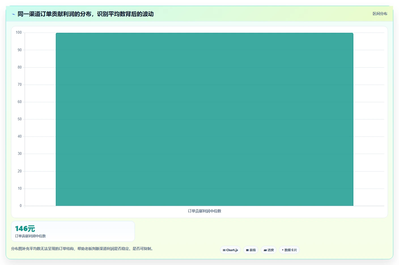The image size is (399, 265).
Task: Click the blue icon before the panel title
Action: tap(13, 14)
